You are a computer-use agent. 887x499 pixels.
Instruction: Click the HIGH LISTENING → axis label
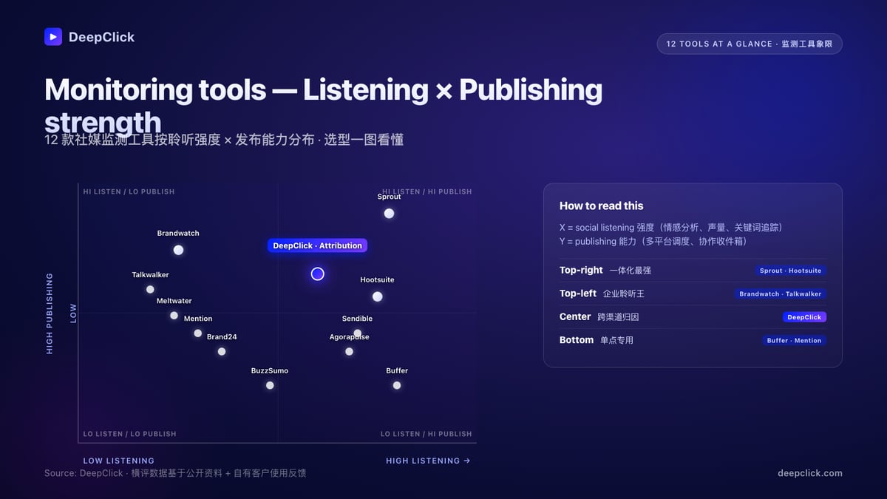428,461
